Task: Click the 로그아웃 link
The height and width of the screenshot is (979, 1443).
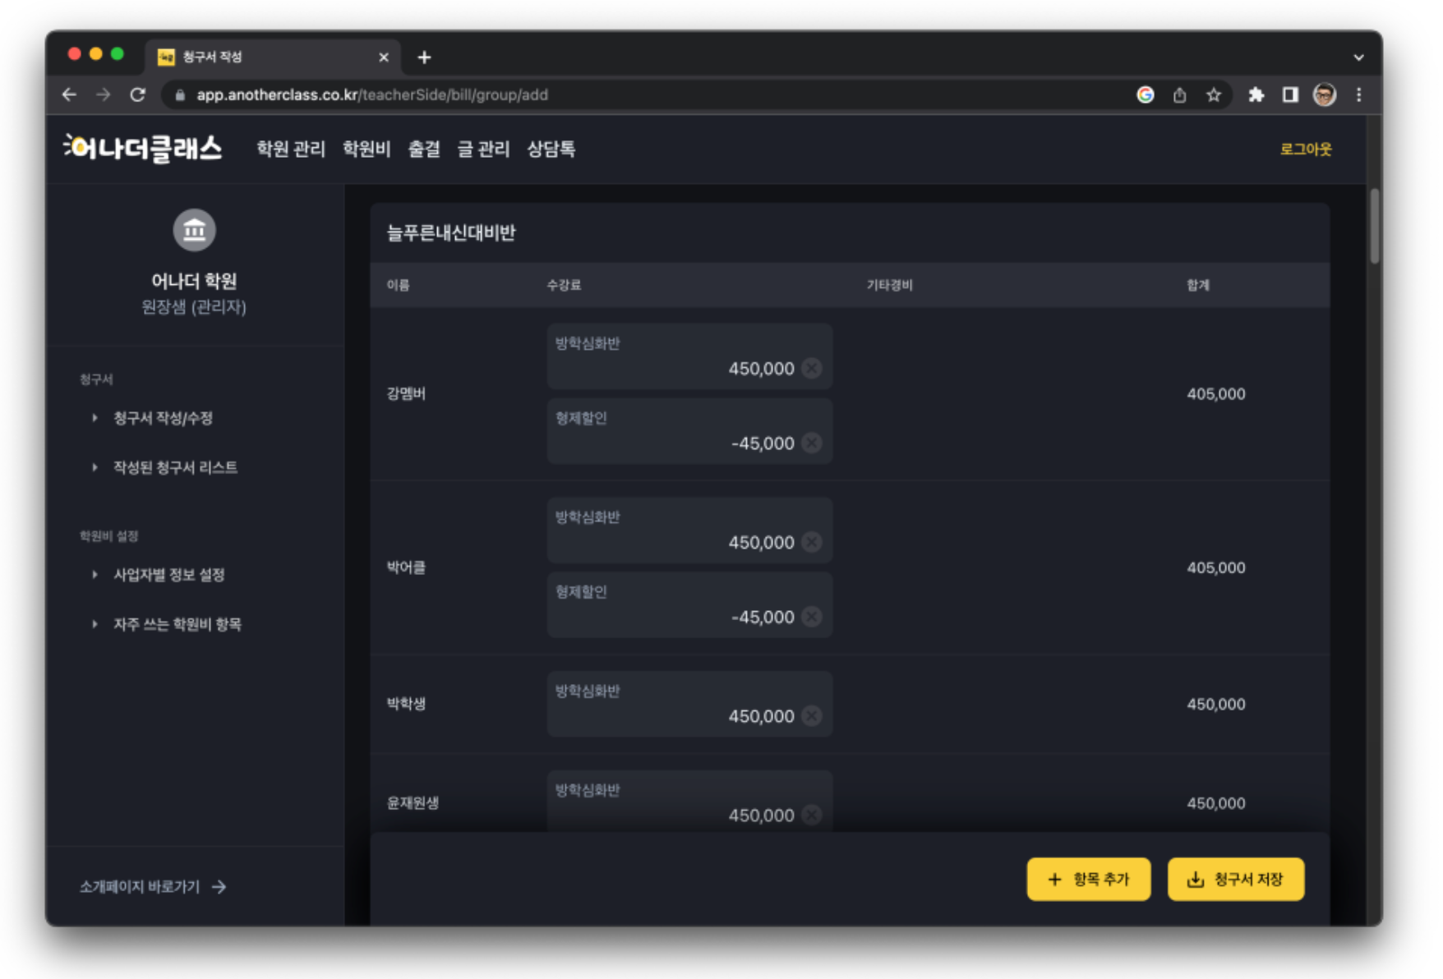Action: pos(1306,149)
